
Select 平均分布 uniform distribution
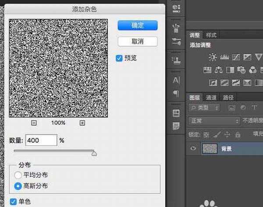click(x=18, y=175)
